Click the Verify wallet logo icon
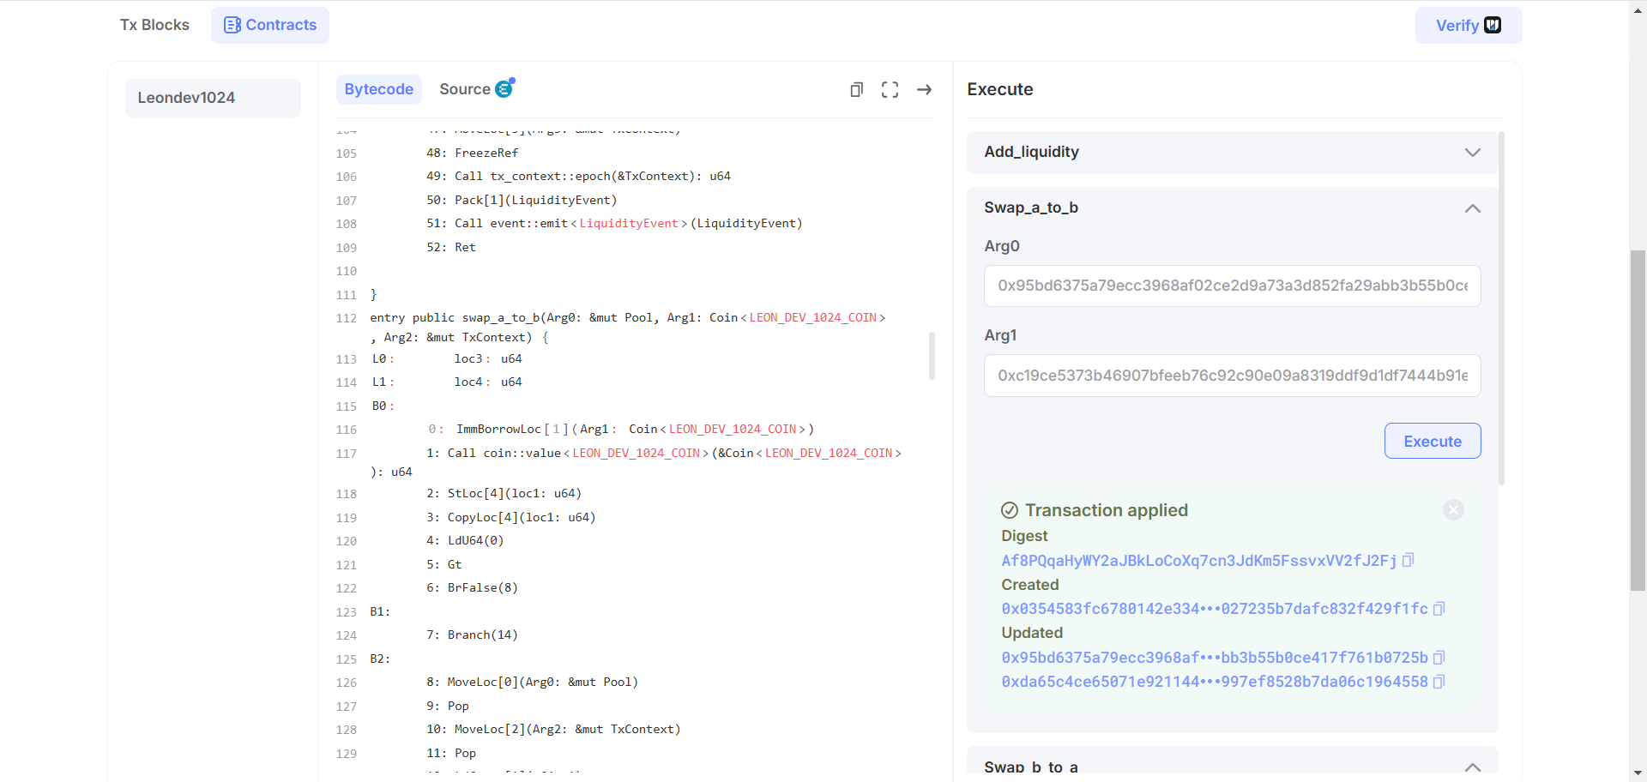 [1493, 25]
